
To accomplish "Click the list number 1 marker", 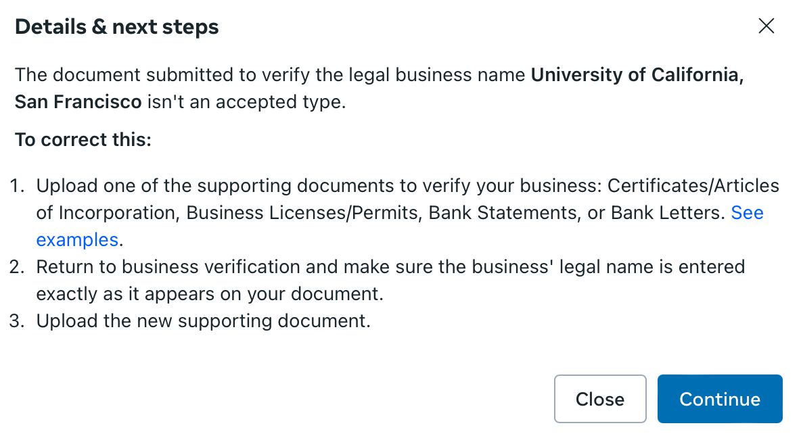I will 17,186.
